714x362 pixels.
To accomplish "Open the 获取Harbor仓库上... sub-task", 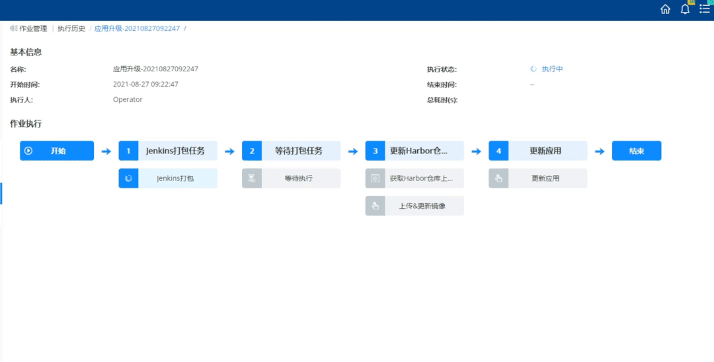I will click(415, 178).
